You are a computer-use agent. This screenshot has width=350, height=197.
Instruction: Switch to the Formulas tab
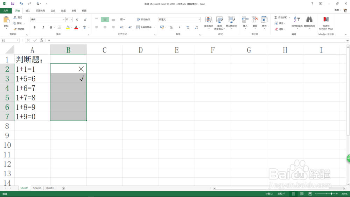pyautogui.click(x=53, y=10)
